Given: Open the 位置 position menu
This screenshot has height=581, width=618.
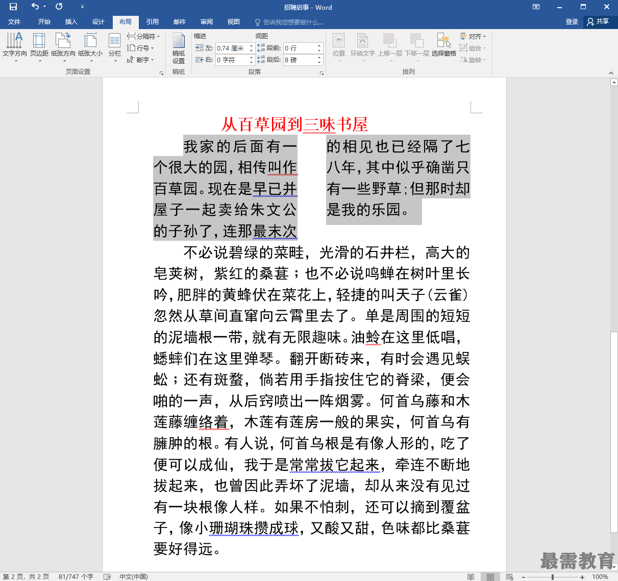Looking at the screenshot, I should click(339, 47).
